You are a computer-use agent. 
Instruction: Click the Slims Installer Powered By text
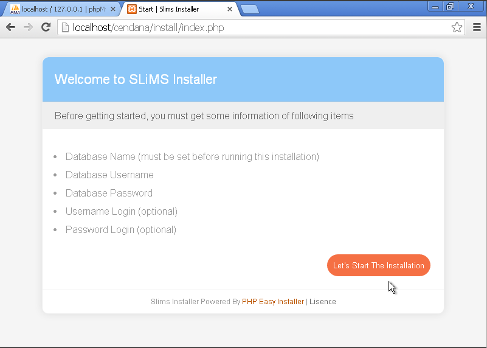196,302
